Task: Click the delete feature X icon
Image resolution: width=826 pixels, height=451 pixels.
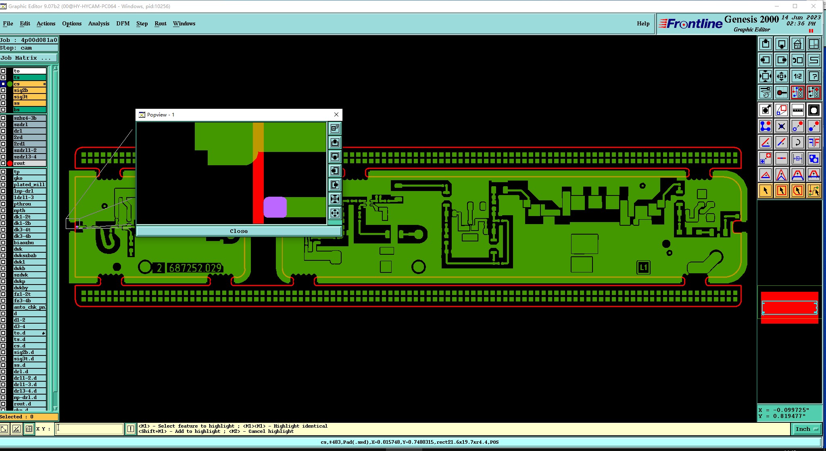Action: (x=781, y=126)
